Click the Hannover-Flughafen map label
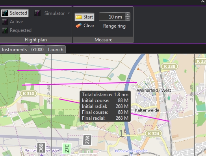The image size is (206, 156). click(x=131, y=151)
